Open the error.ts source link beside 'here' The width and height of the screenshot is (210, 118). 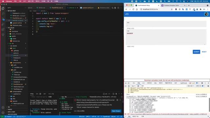[x=201, y=94]
